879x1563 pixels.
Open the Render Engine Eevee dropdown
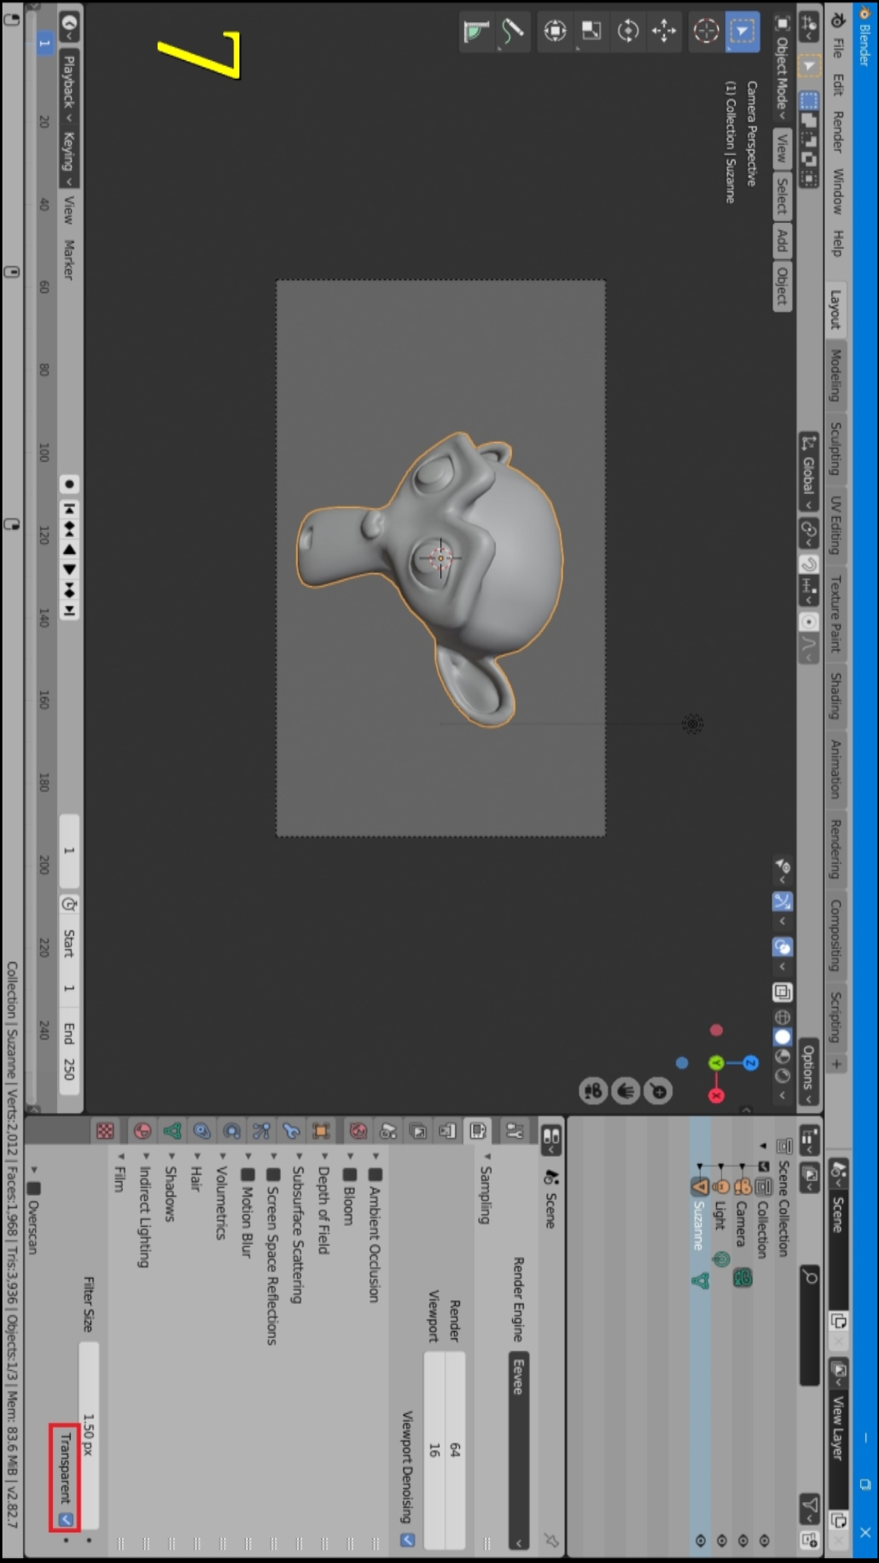click(518, 1451)
